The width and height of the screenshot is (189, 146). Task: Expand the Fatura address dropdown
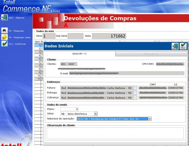pos(135,88)
